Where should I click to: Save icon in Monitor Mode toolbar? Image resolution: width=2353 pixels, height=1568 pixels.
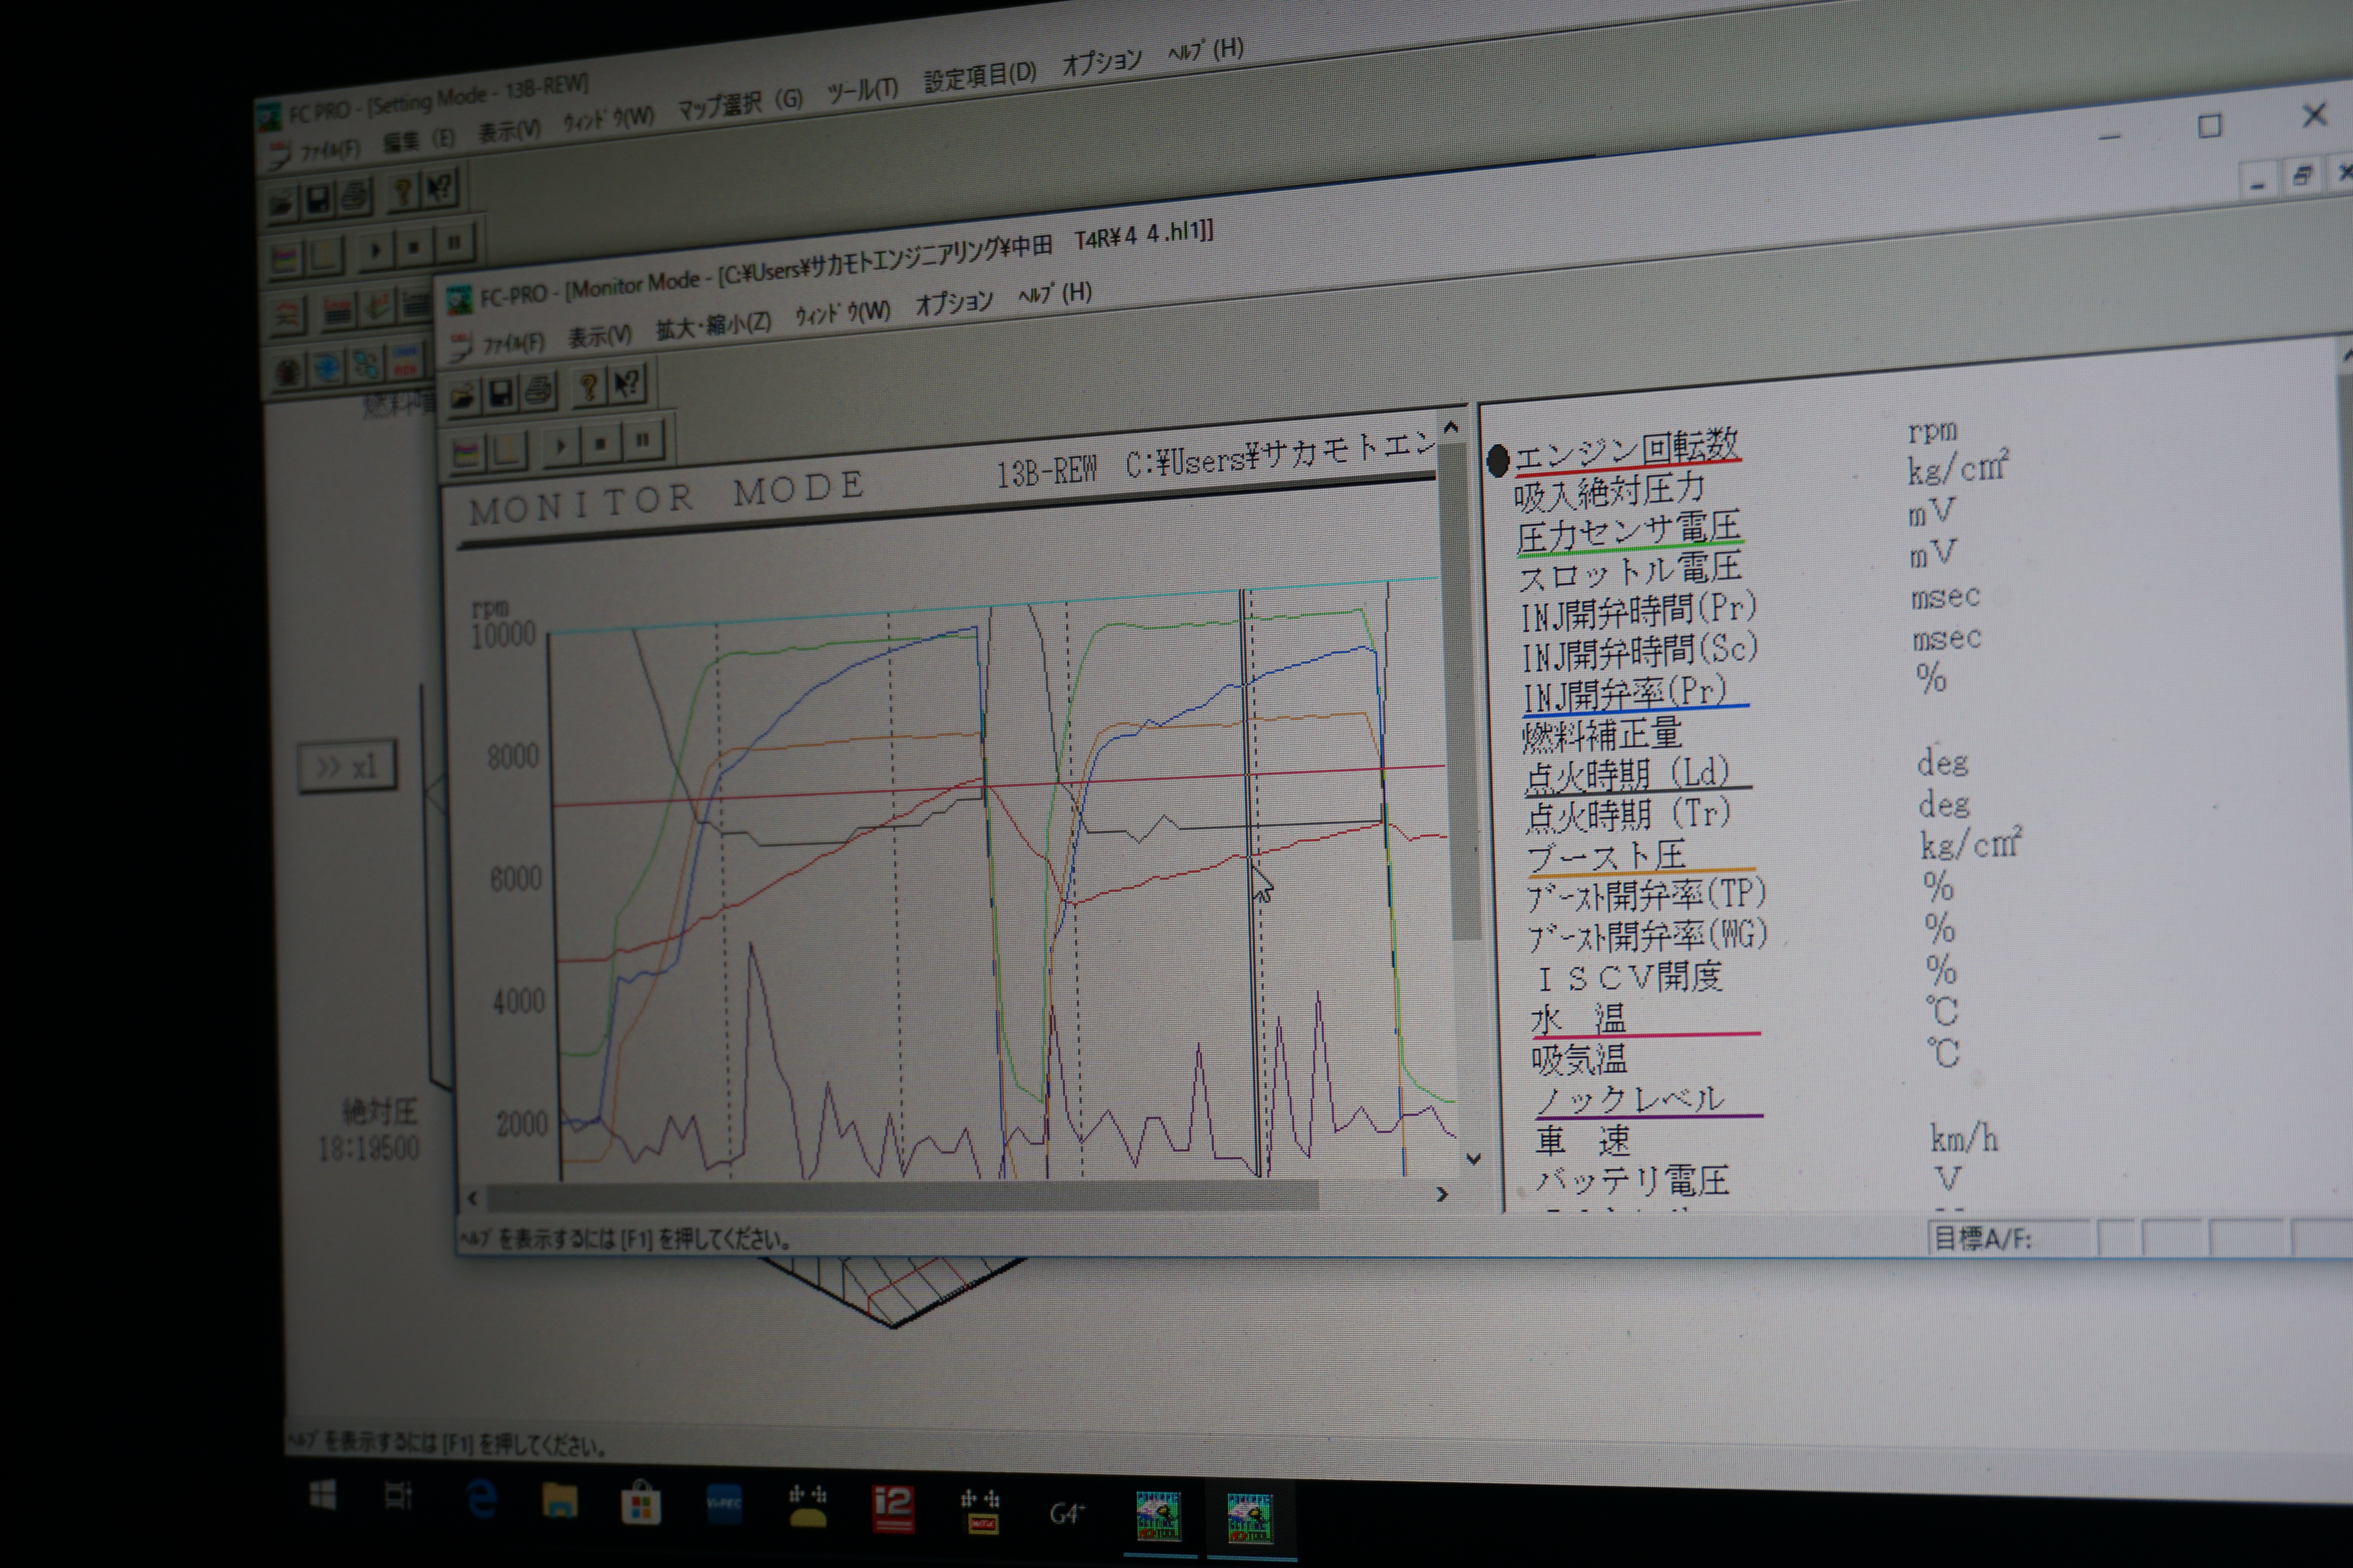[501, 393]
